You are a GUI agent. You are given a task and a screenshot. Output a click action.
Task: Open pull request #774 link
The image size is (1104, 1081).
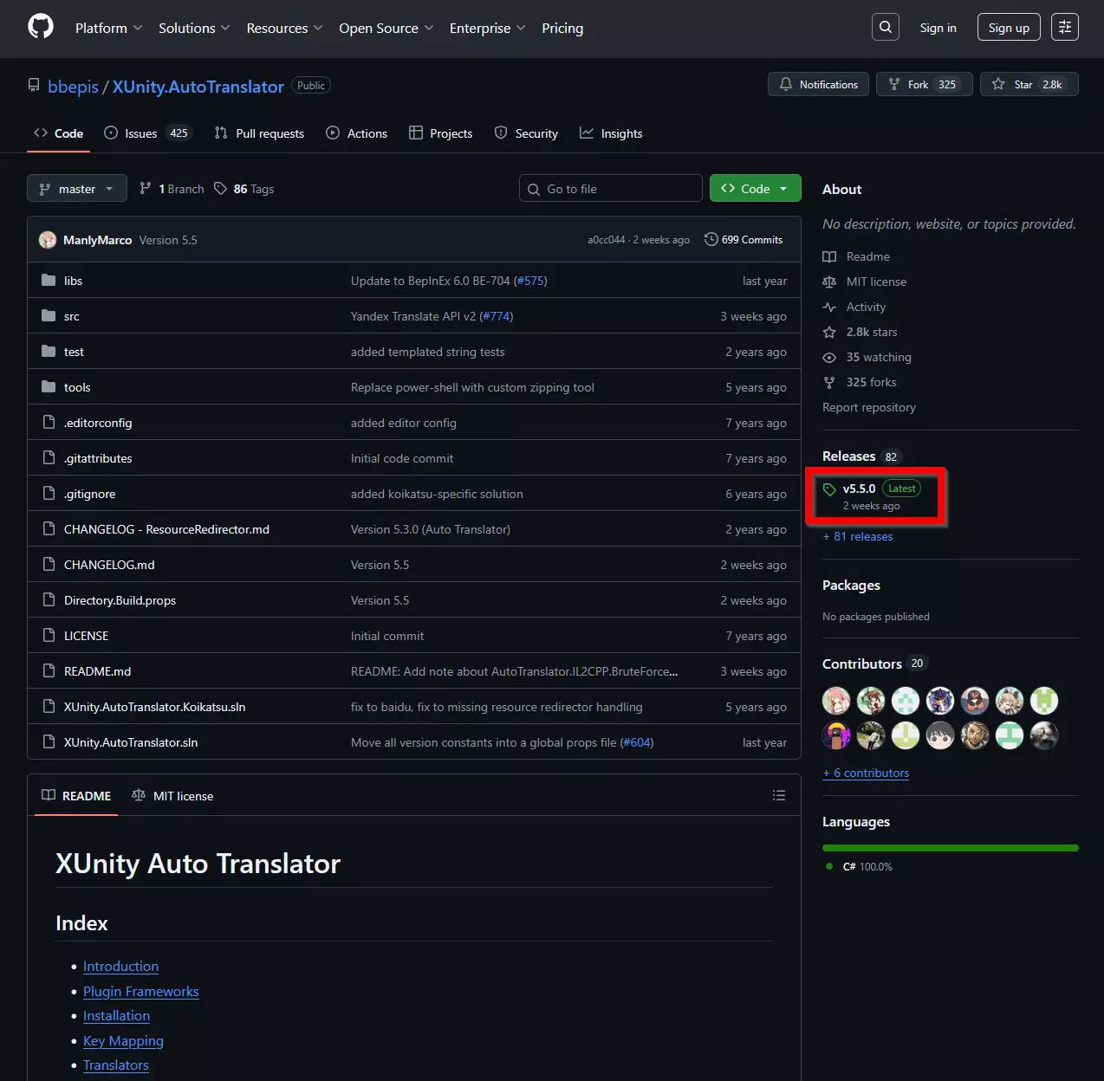497,316
